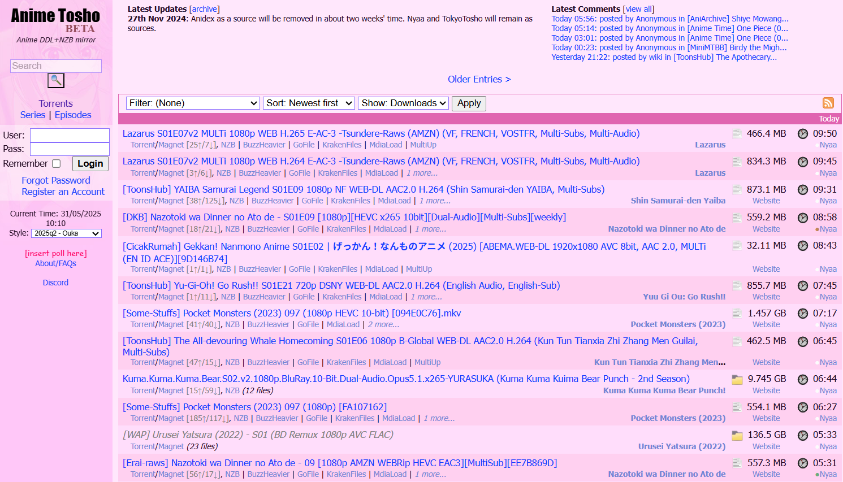Open the Filter (None) dropdown
The image size is (843, 482).
(x=193, y=103)
